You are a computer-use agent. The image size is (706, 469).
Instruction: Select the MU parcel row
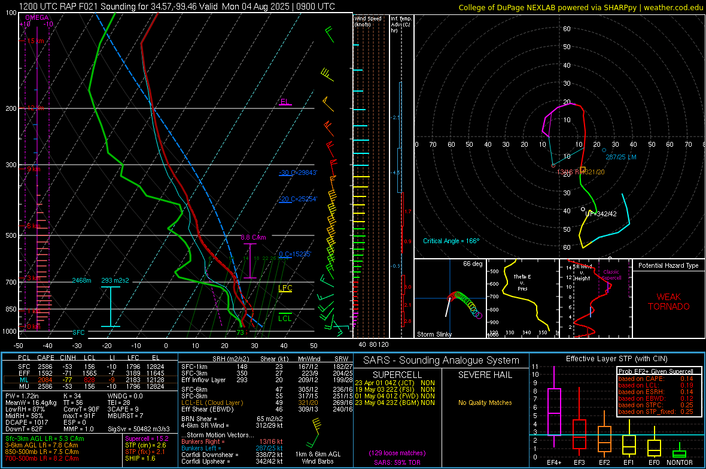pos(90,386)
